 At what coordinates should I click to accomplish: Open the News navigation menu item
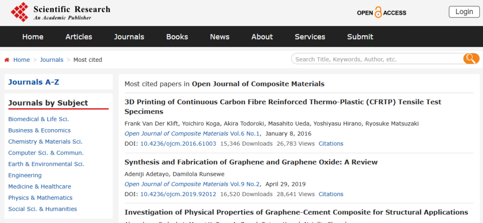coord(220,37)
